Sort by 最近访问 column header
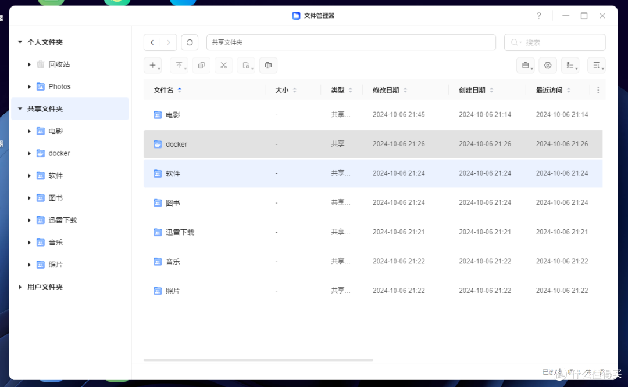This screenshot has height=387, width=628. click(x=553, y=90)
